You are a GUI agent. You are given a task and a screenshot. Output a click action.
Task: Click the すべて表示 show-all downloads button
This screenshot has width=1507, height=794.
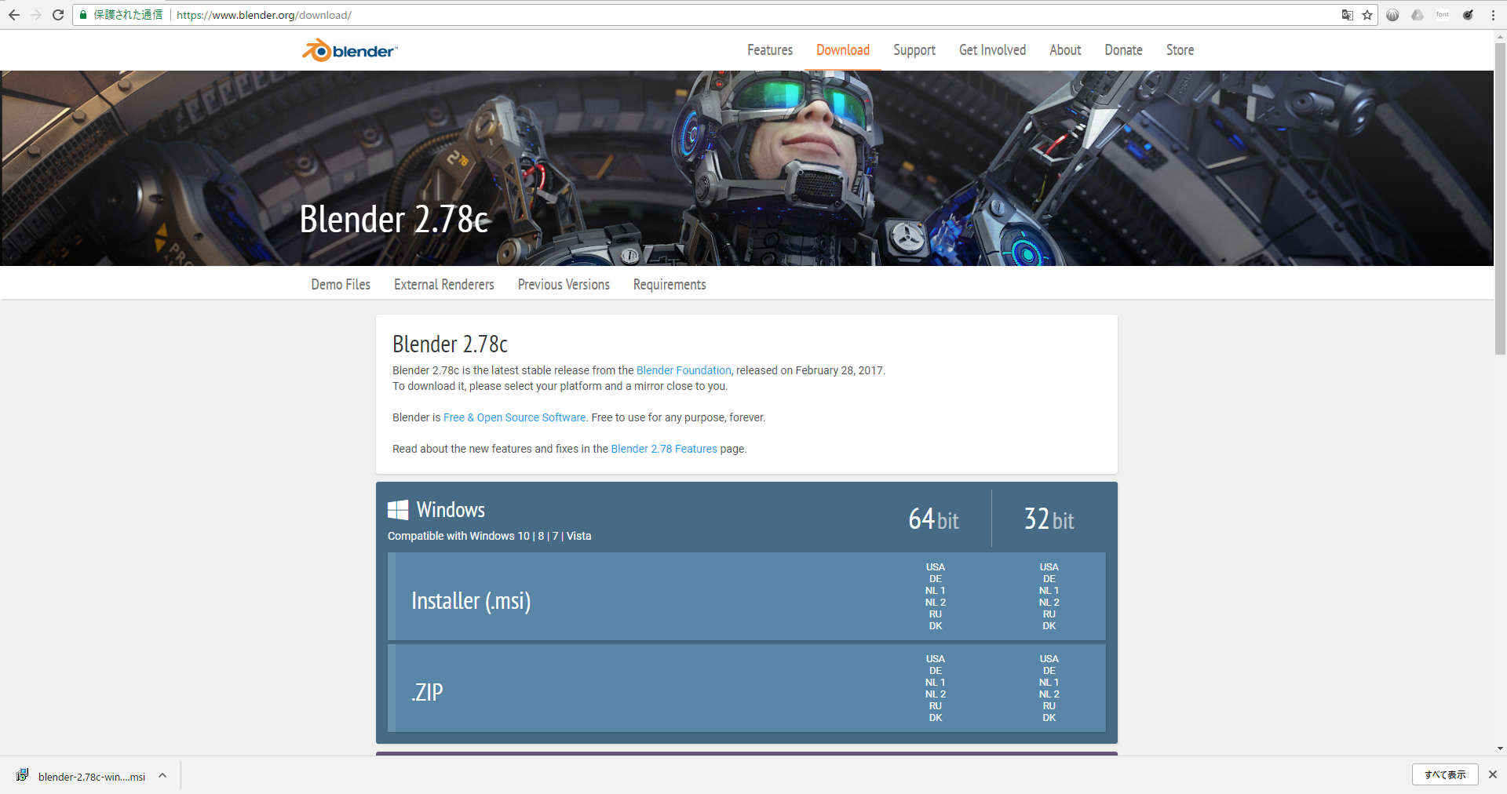[1444, 774]
